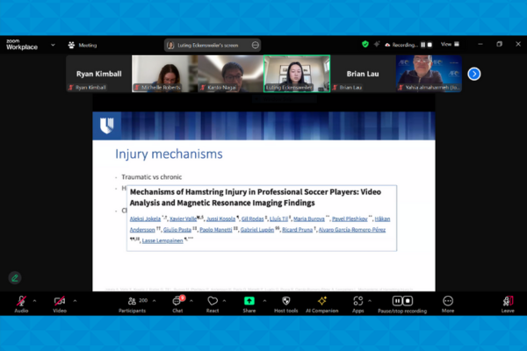Image resolution: width=527 pixels, height=351 pixels.
Task: Start video with the Video camera icon
Action: point(59,300)
